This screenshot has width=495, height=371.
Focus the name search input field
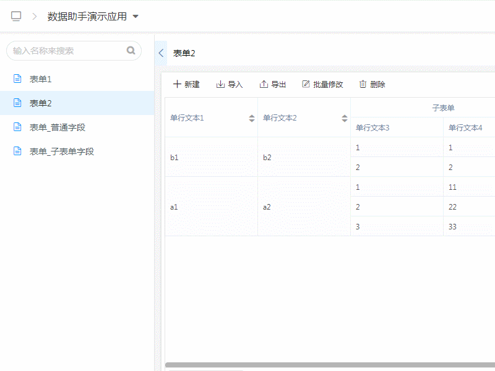click(67, 51)
